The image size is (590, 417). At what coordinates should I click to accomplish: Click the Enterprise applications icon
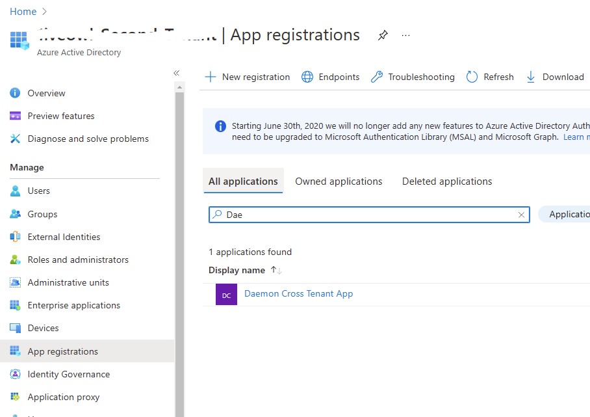15,305
